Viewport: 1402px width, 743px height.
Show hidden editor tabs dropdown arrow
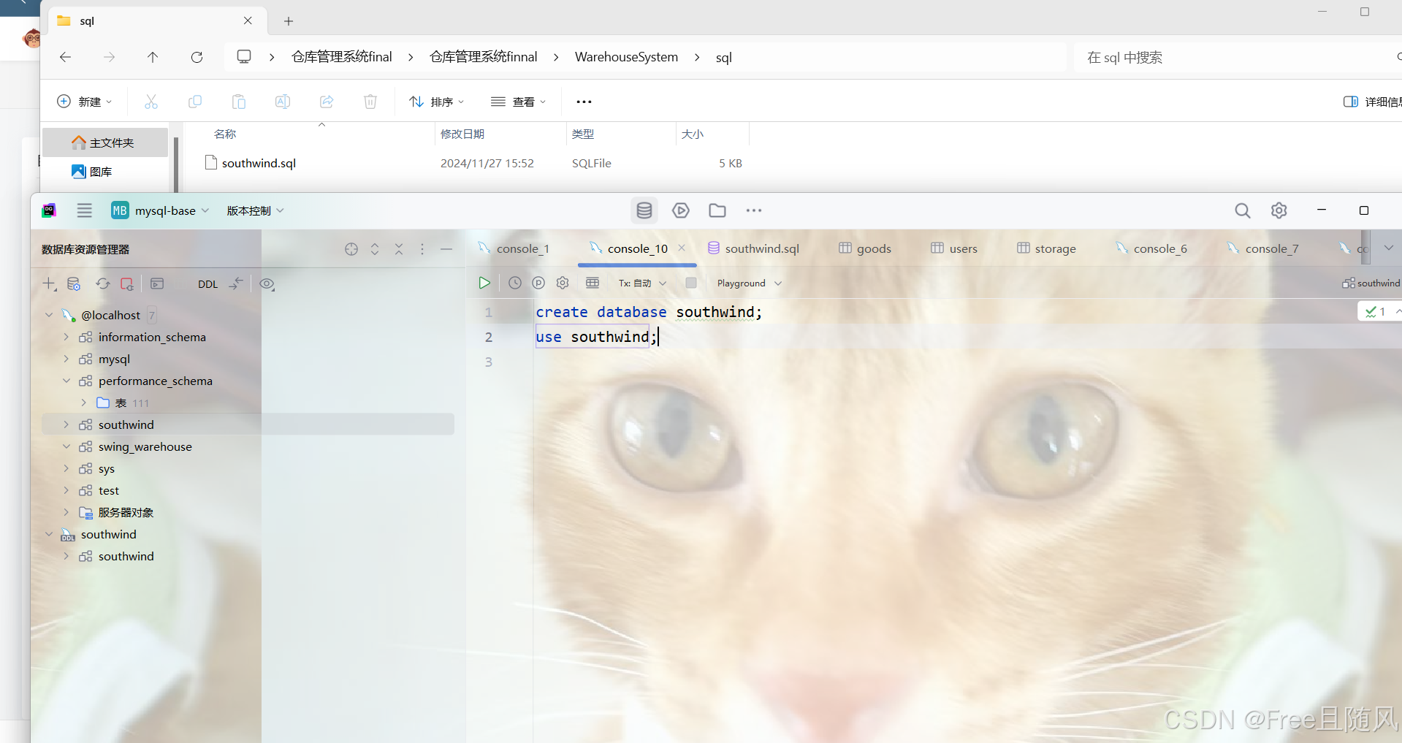point(1388,248)
